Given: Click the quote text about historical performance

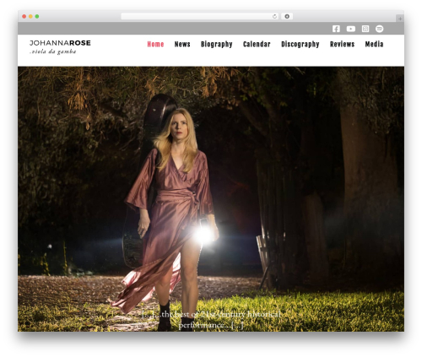Looking at the screenshot, I should (211, 320).
